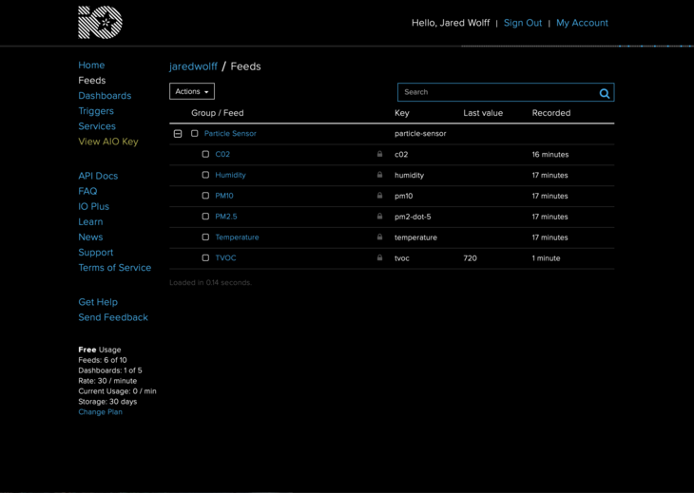Screen dimensions: 694x493
Task: Check the Particle Sensor group checkbox
Action: (195, 134)
